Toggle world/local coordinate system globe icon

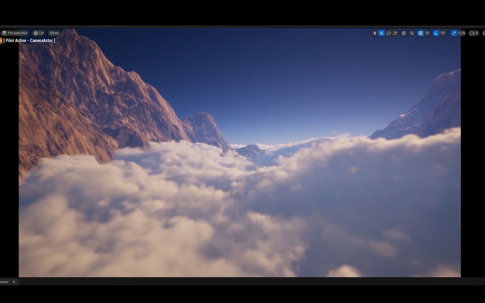[x=404, y=33]
